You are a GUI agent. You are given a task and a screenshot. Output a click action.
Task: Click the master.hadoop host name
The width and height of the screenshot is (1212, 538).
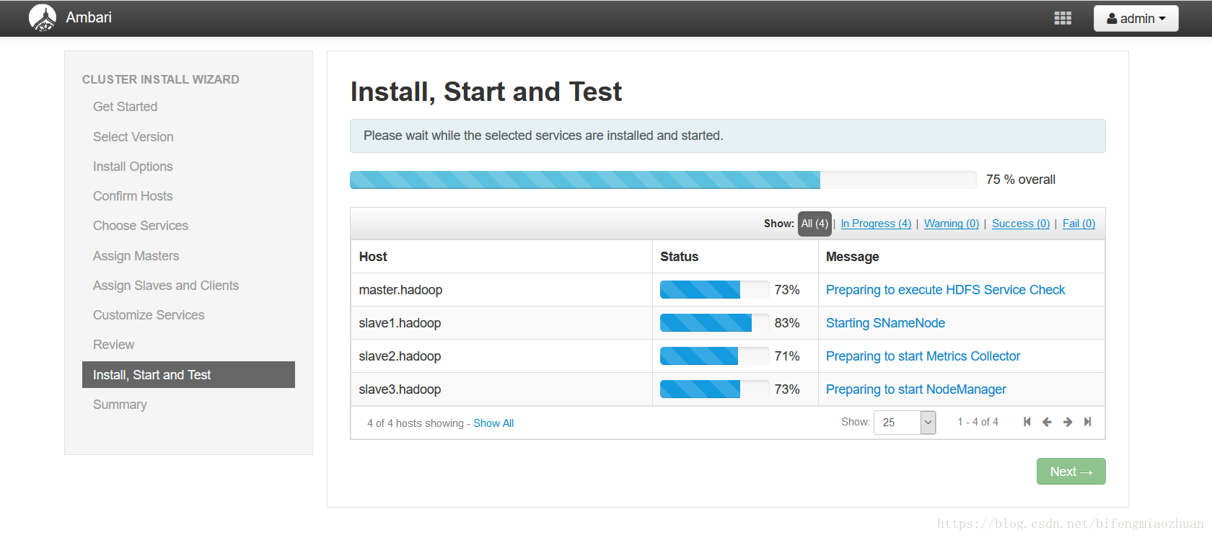coord(400,290)
